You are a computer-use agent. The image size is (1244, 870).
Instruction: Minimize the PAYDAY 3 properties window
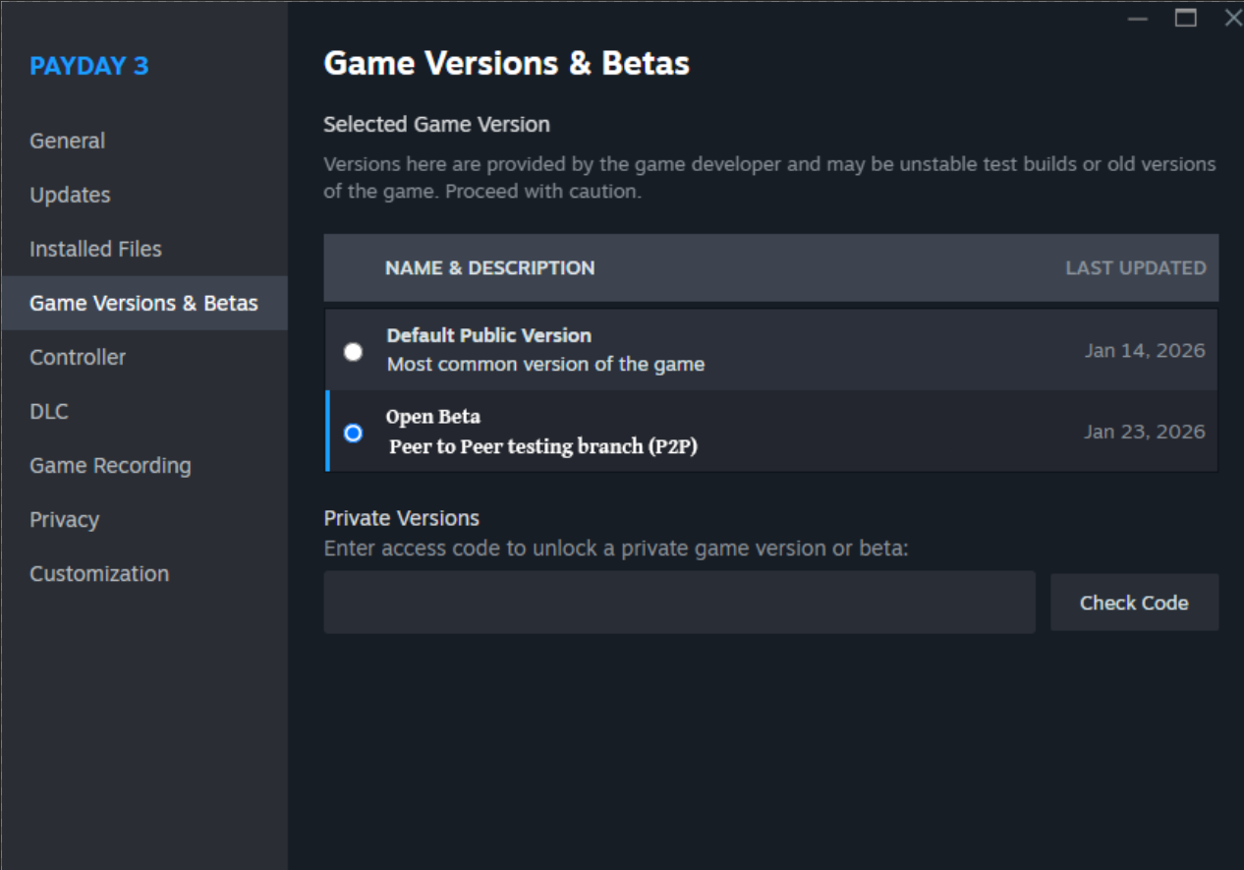(1139, 18)
